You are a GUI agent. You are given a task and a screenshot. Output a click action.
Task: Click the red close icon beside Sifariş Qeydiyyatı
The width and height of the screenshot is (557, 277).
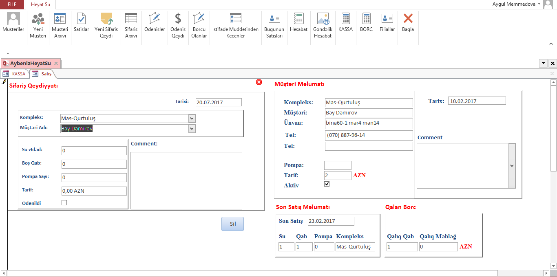coord(259,82)
